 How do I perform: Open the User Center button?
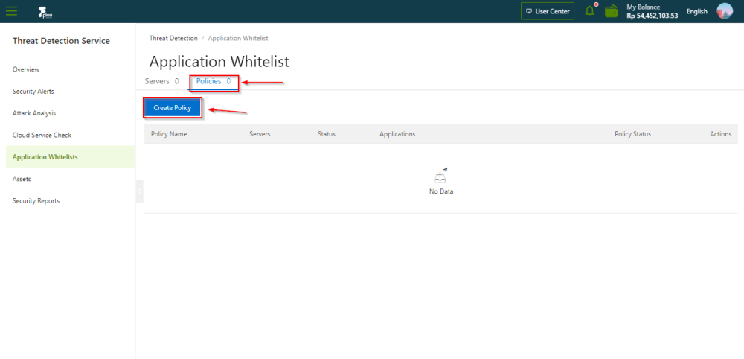(548, 11)
